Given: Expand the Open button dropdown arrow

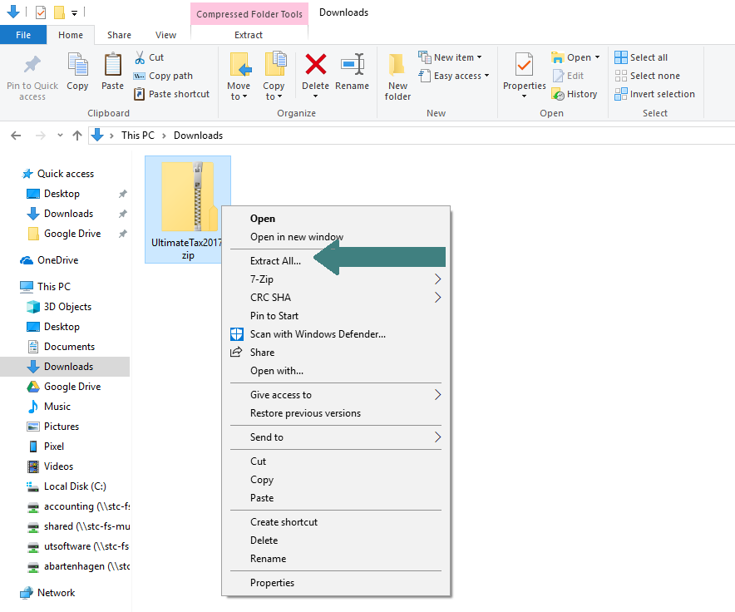Looking at the screenshot, I should click(597, 57).
